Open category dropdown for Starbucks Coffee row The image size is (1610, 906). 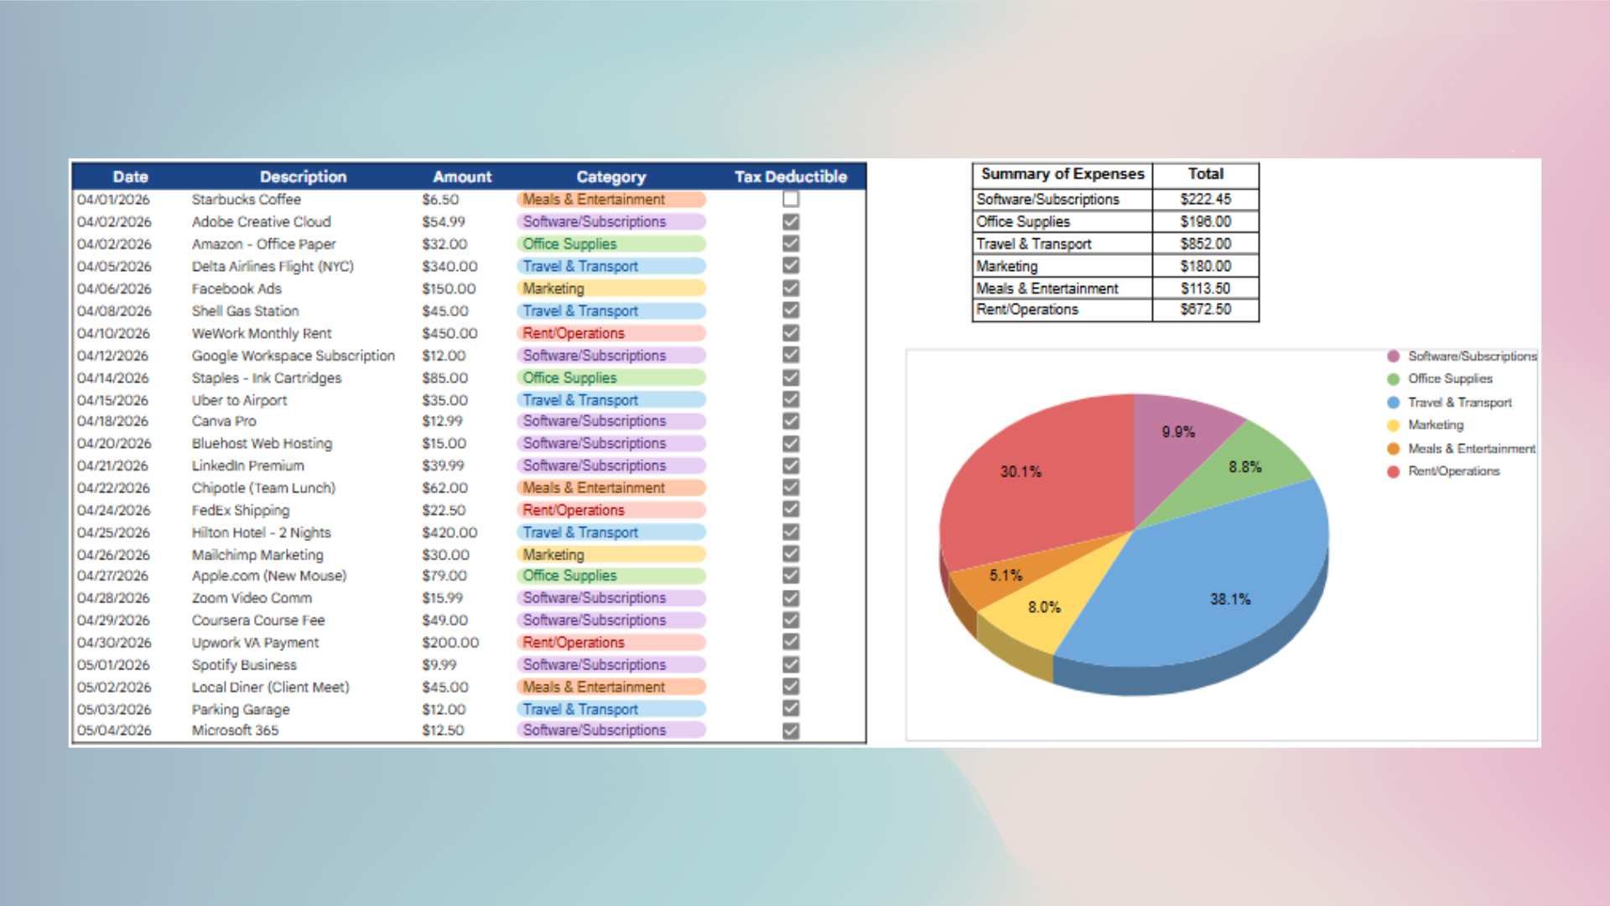point(611,200)
